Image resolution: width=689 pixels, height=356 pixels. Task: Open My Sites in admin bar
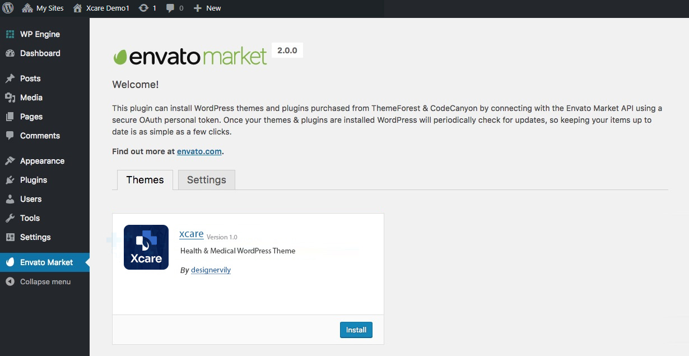(x=43, y=8)
